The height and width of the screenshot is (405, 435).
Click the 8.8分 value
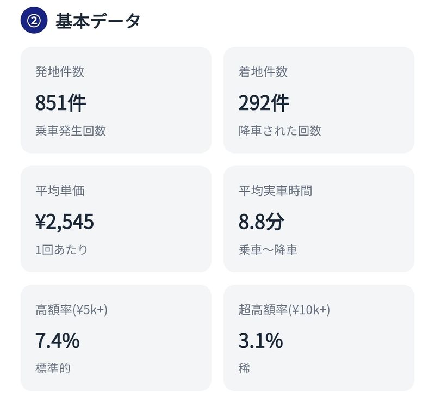coord(262,222)
